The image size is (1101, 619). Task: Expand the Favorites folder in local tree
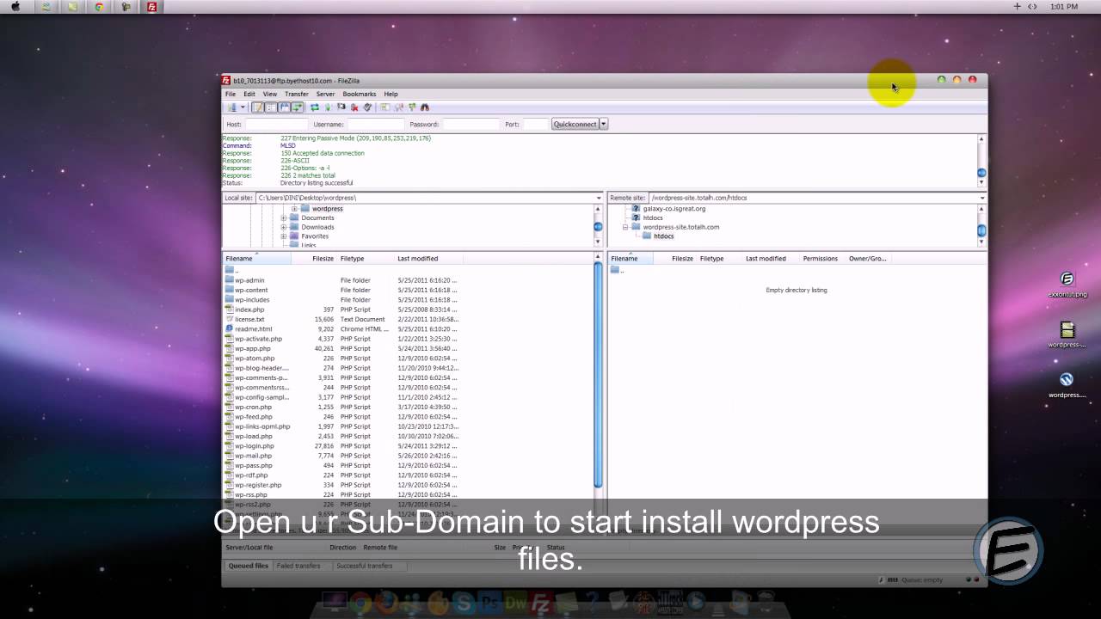284,236
